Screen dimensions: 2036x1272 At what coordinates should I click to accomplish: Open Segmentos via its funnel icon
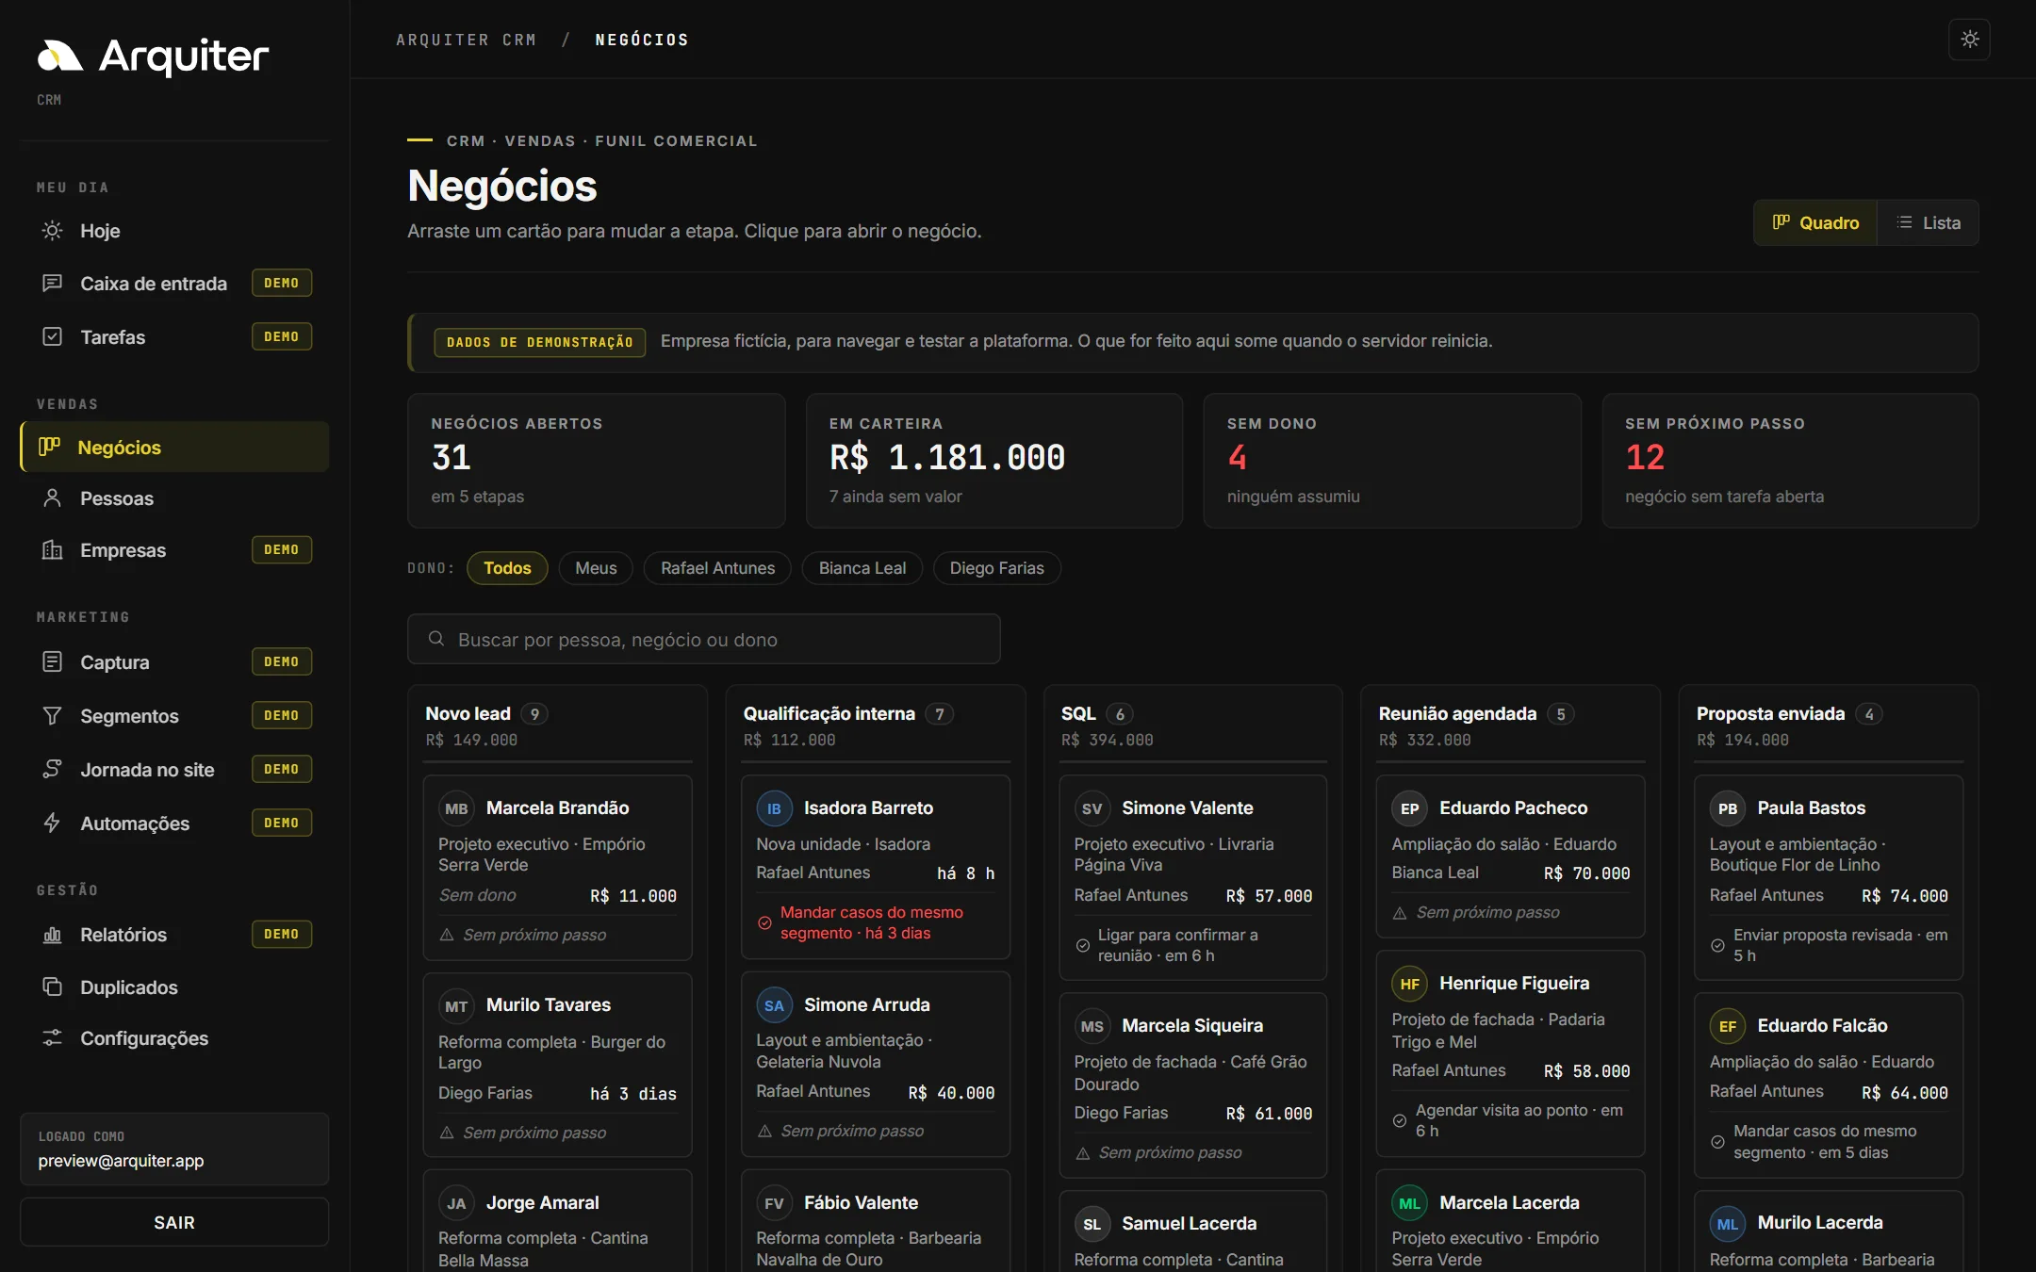pos(53,716)
